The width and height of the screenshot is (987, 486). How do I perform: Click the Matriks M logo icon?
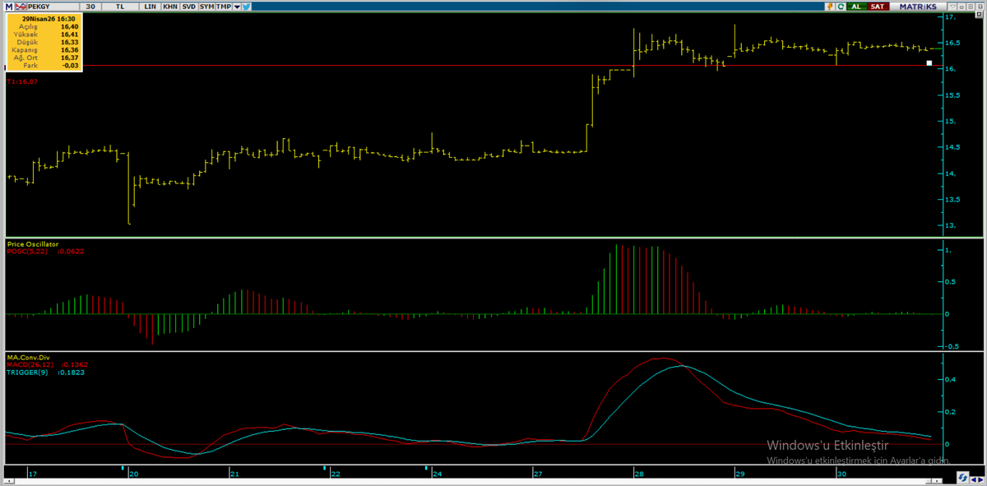tap(8, 7)
